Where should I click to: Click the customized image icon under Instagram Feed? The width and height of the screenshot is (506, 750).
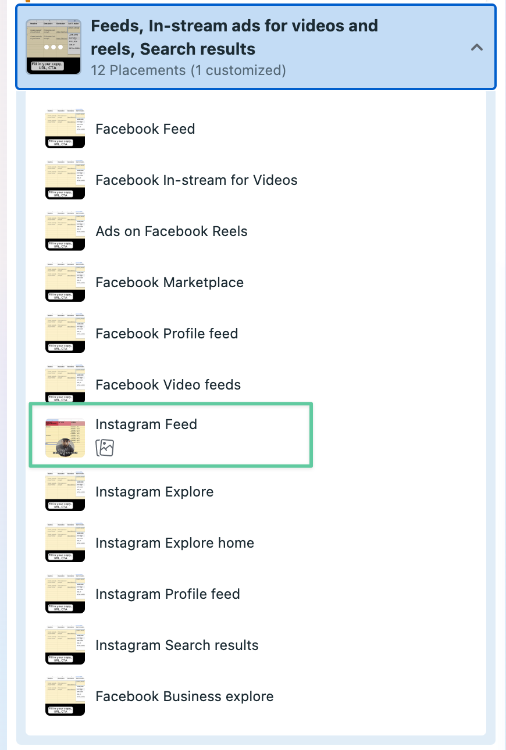coord(105,448)
